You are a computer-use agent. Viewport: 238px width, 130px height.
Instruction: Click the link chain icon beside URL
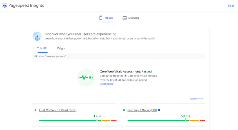point(36,56)
